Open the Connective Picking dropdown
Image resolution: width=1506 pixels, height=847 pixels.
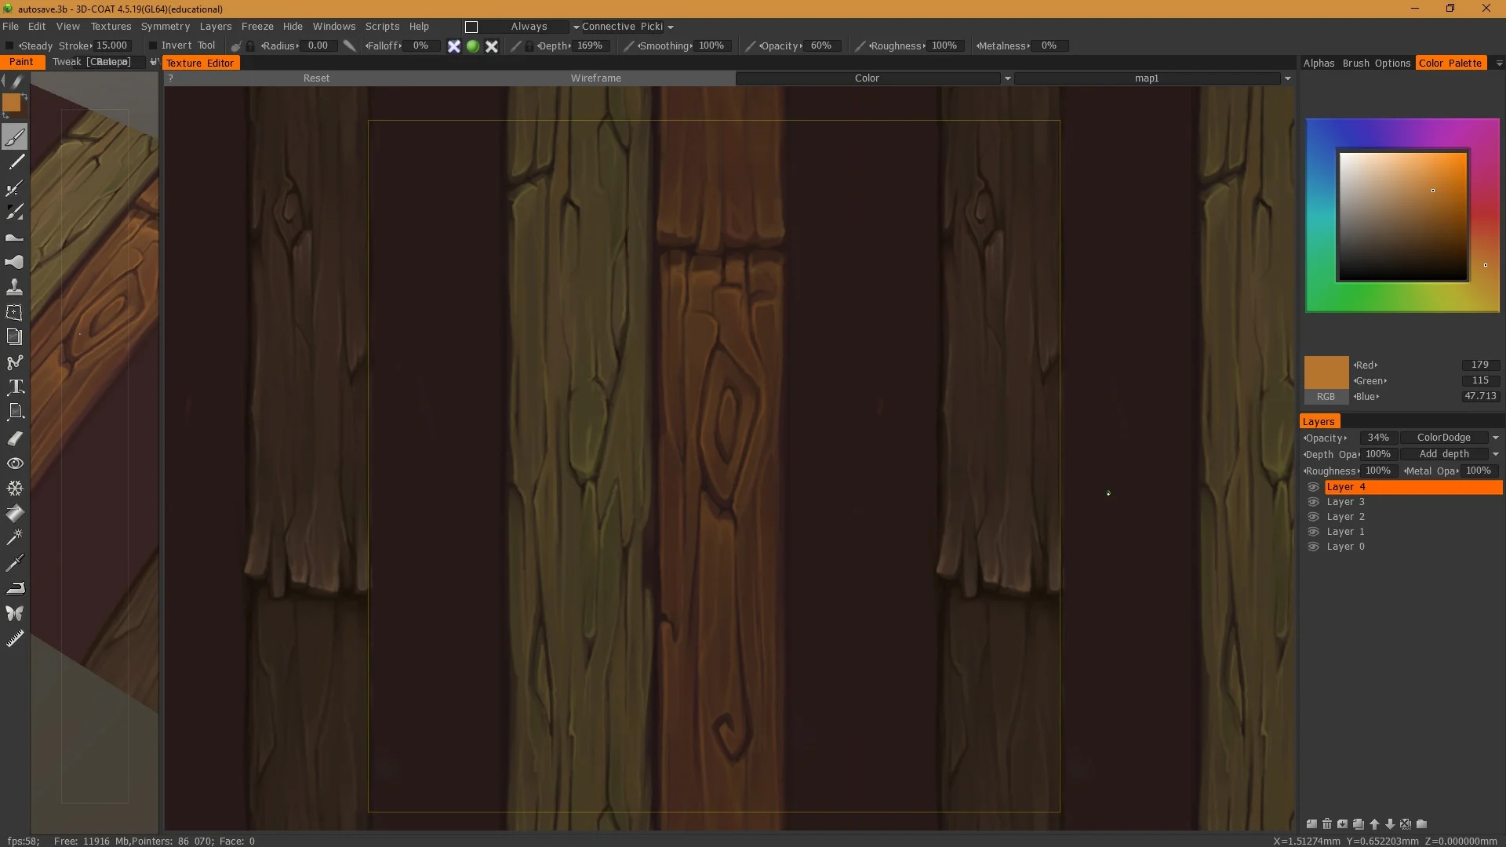click(627, 27)
